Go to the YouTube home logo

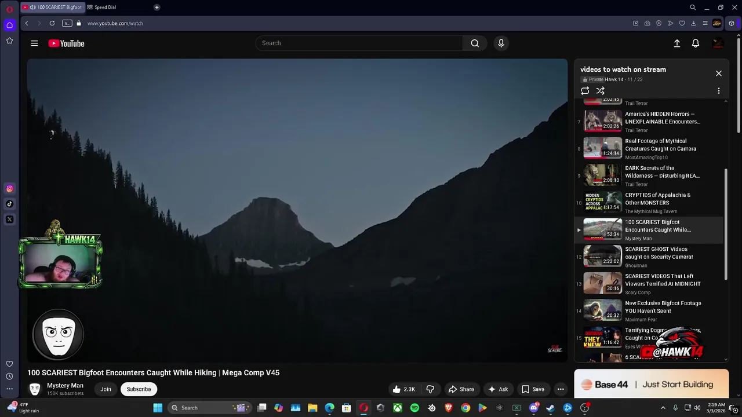(66, 43)
